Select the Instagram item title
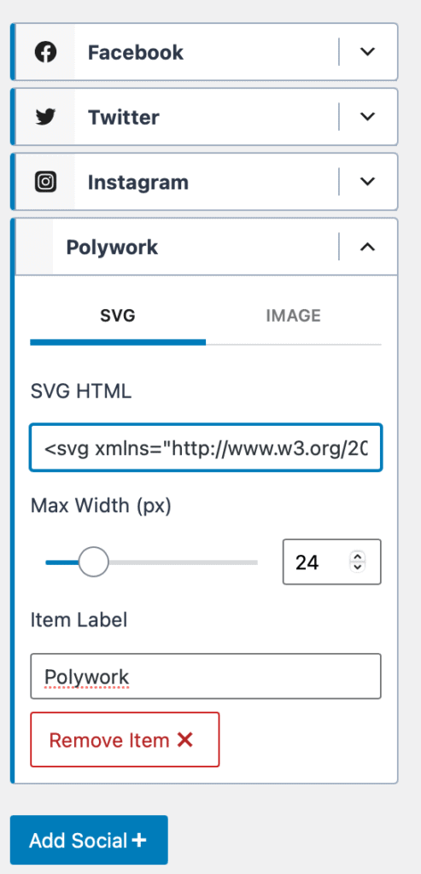The height and width of the screenshot is (874, 421). pos(137,183)
